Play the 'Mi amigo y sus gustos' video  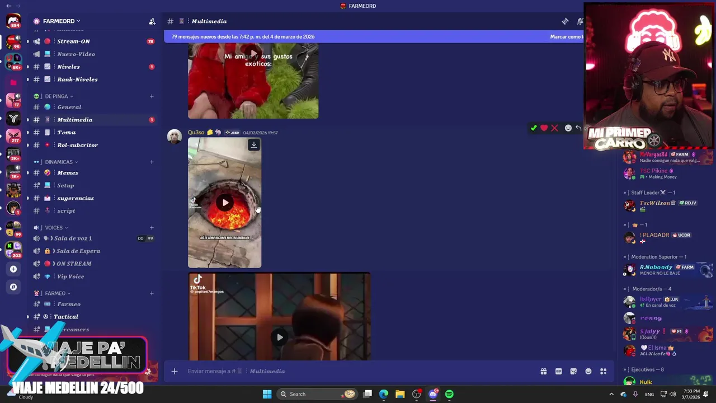point(253,54)
